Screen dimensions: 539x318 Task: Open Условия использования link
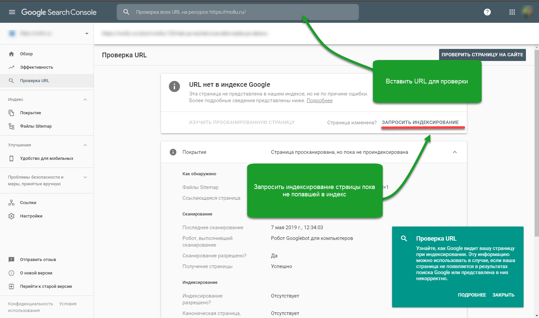tap(68, 304)
